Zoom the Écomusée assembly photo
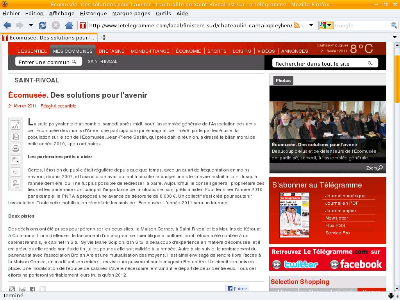The width and height of the screenshot is (400, 300). point(374,168)
